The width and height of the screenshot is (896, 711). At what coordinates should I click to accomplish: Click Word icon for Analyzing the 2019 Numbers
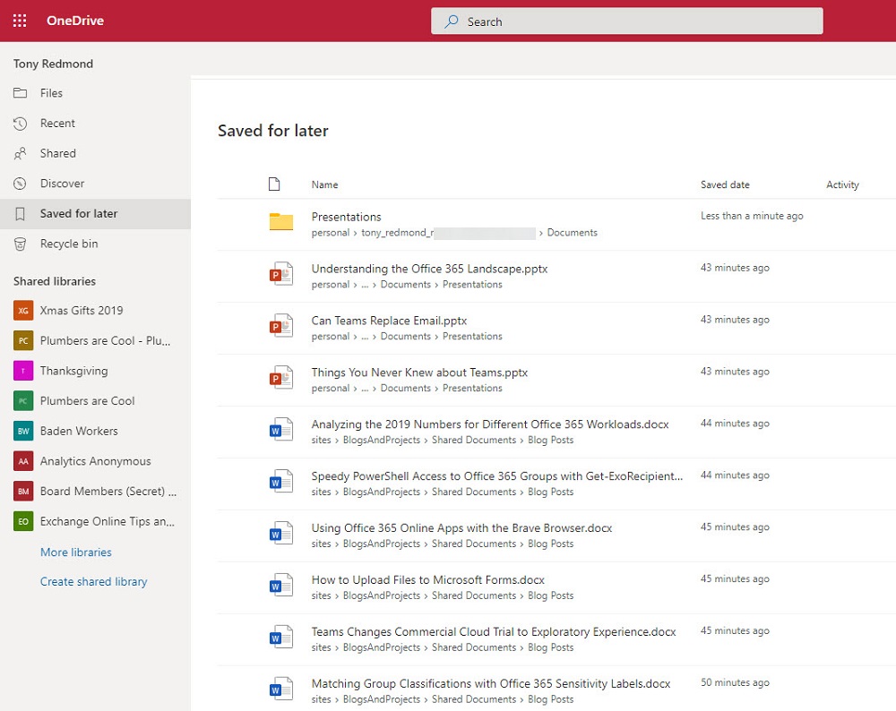281,430
